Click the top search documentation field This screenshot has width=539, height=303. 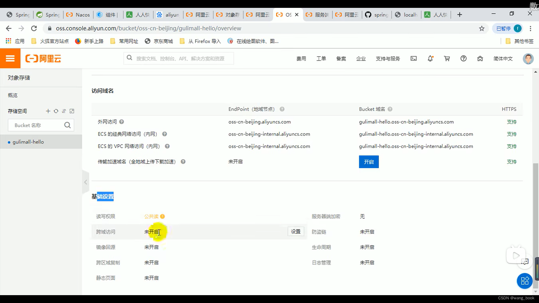pos(179,58)
